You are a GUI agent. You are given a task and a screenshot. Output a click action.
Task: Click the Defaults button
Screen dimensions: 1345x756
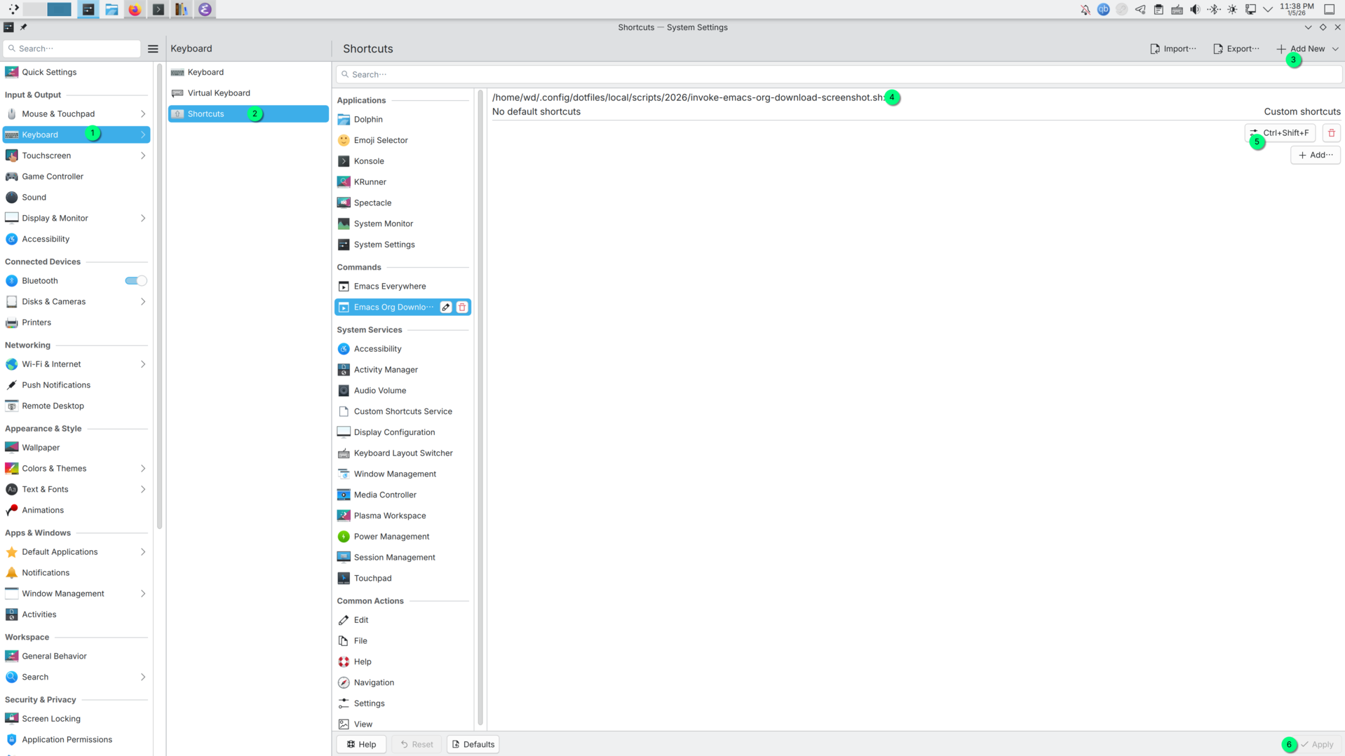473,744
